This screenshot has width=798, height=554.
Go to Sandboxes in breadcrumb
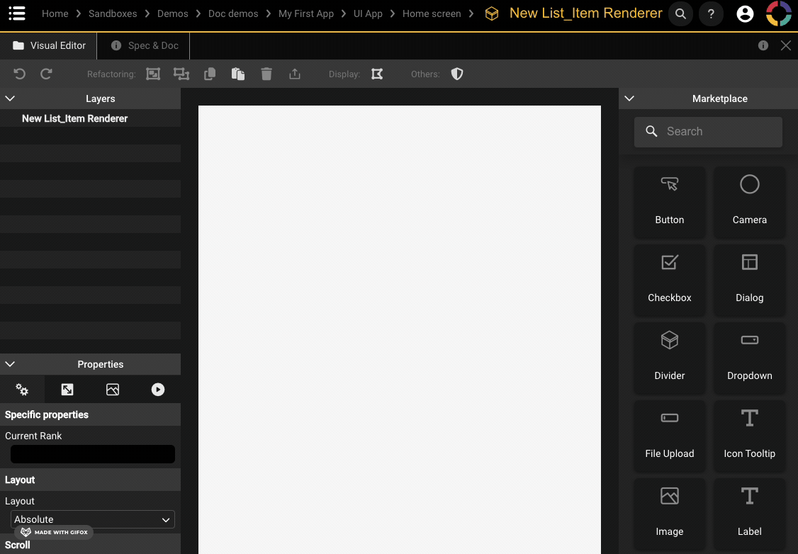(113, 13)
